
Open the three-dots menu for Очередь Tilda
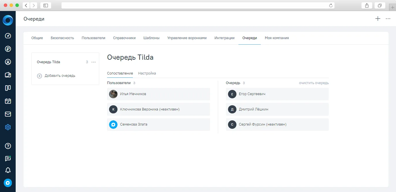tap(93, 62)
